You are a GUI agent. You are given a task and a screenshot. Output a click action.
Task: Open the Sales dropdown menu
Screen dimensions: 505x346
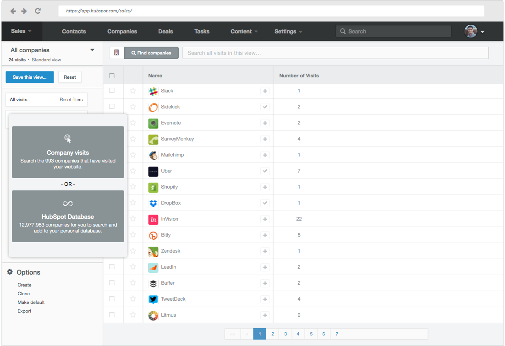click(21, 31)
